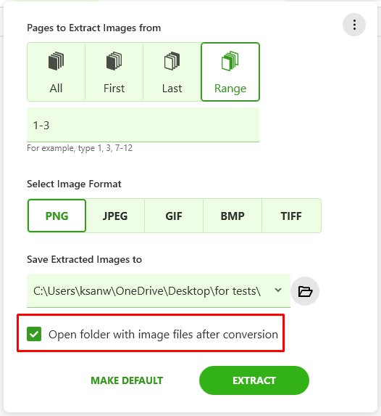The height and width of the screenshot is (416, 381).
Task: Open the three-dot more options menu
Action: (x=354, y=25)
